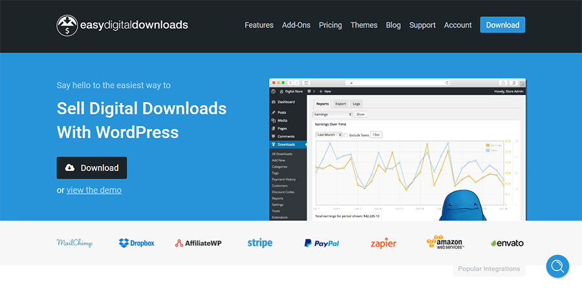The image size is (582, 288).
Task: Open the Stripe integration logo
Action: coord(260,243)
